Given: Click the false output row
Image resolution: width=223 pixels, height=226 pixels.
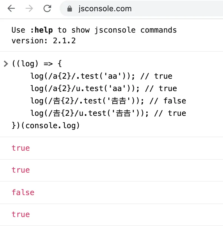Looking at the screenshot, I should [x=112, y=193].
